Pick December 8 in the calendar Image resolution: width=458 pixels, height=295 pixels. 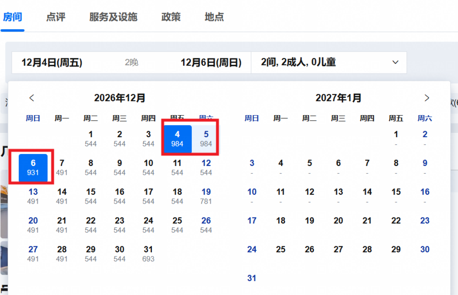click(91, 167)
